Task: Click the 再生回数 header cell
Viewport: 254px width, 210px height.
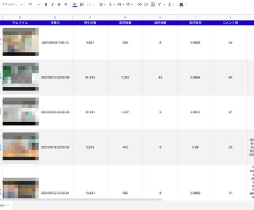Action: (90, 23)
